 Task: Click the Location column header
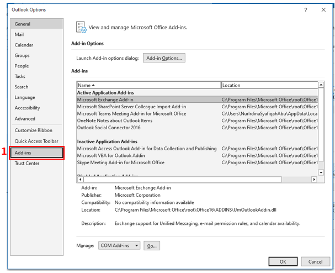[270, 85]
